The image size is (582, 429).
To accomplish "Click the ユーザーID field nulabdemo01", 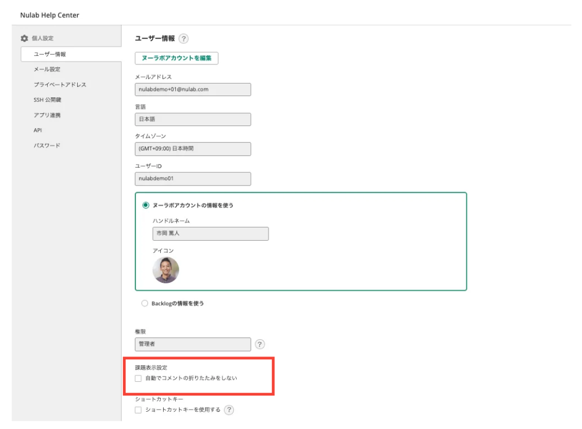I will [192, 179].
